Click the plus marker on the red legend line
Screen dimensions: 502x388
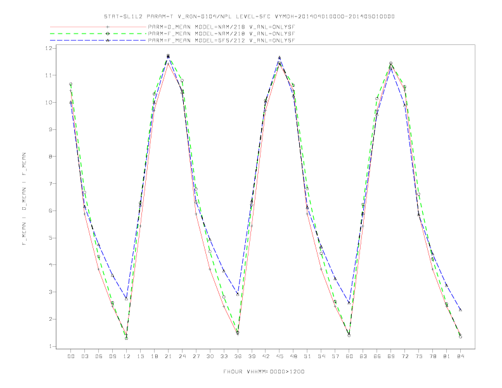point(108,27)
